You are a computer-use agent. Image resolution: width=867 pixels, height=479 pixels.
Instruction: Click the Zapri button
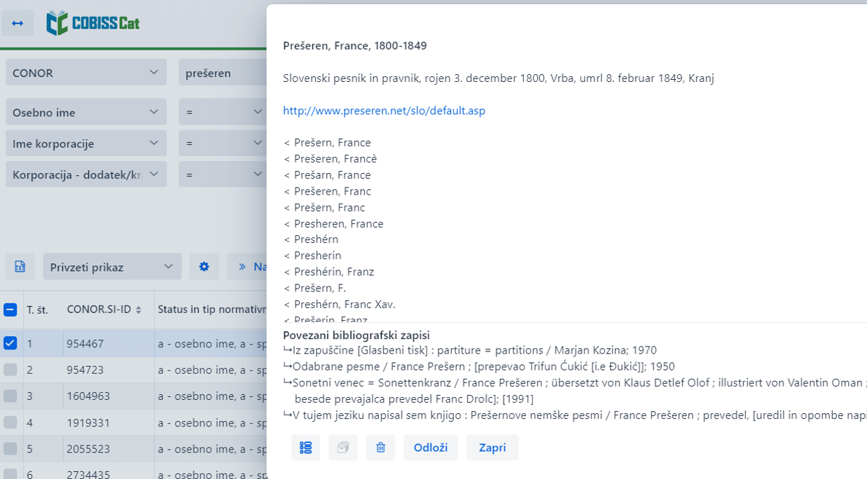492,447
